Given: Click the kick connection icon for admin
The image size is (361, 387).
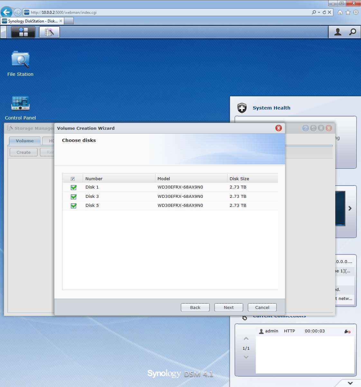Looking at the screenshot, I should tap(347, 331).
